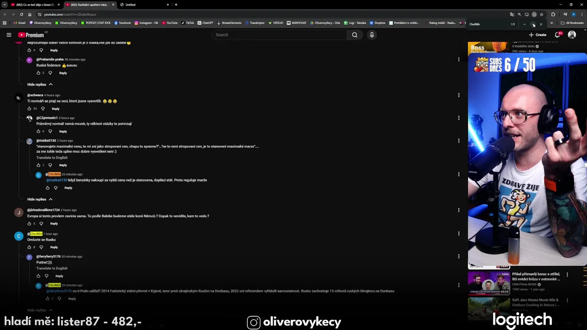
Task: Open the Dropbox bookmark
Action: point(377,23)
